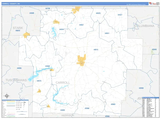
Task: Click the STARK county label
Action: [18, 28]
